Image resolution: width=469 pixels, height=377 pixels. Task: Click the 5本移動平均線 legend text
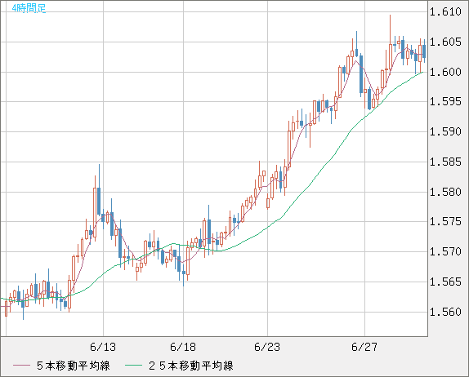[74, 366]
